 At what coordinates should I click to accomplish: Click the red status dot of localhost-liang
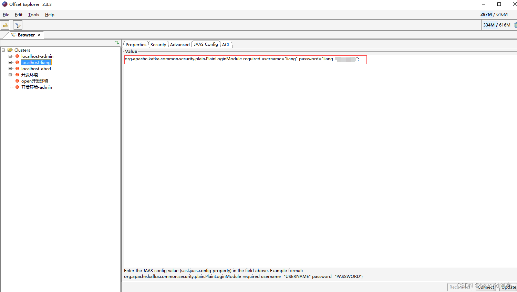click(x=17, y=62)
